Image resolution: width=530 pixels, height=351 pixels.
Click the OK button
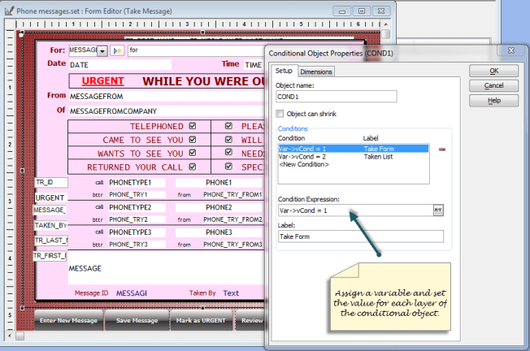pyautogui.click(x=493, y=71)
